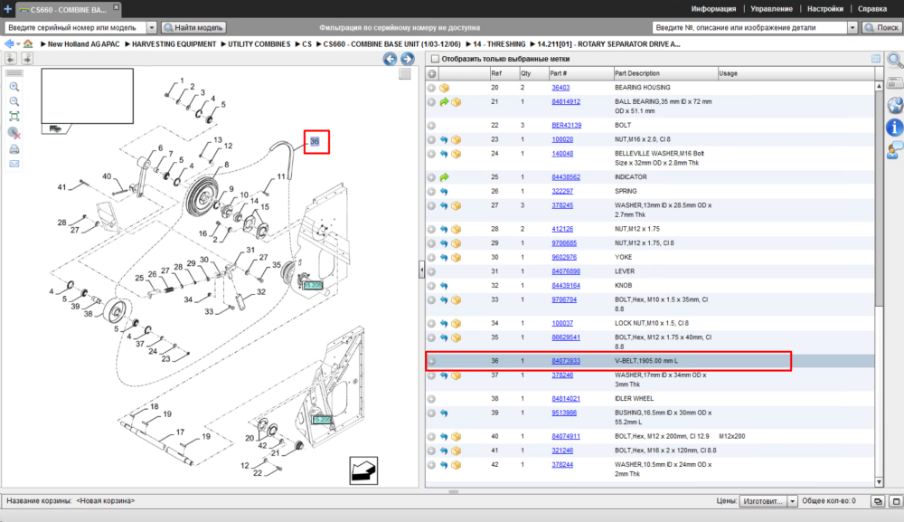Open the 'Информация' menu
The width and height of the screenshot is (904, 522).
(713, 9)
